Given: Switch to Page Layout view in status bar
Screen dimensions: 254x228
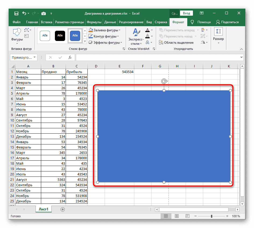Looking at the screenshot, I should click(177, 216).
